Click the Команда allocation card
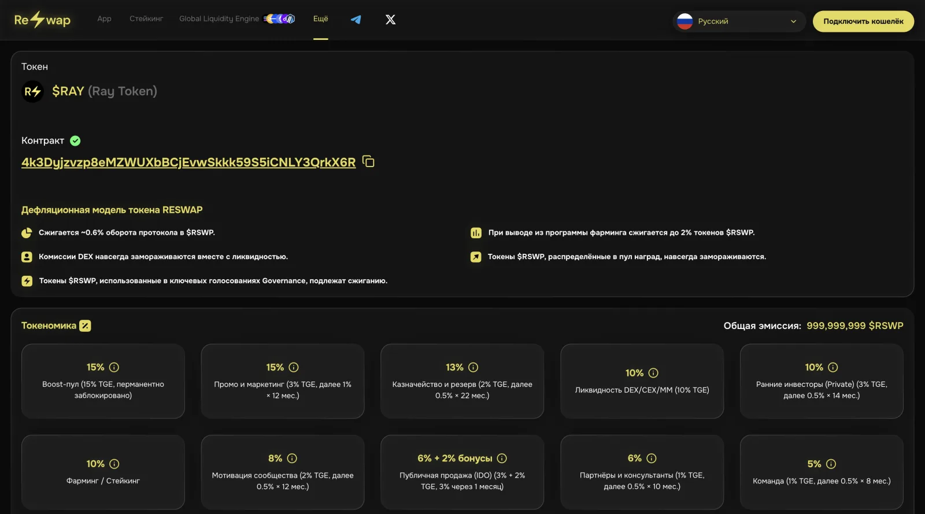This screenshot has height=514, width=925. (x=822, y=472)
